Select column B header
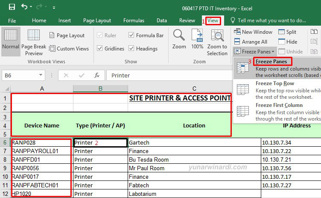321x198 pixels. 100,89
